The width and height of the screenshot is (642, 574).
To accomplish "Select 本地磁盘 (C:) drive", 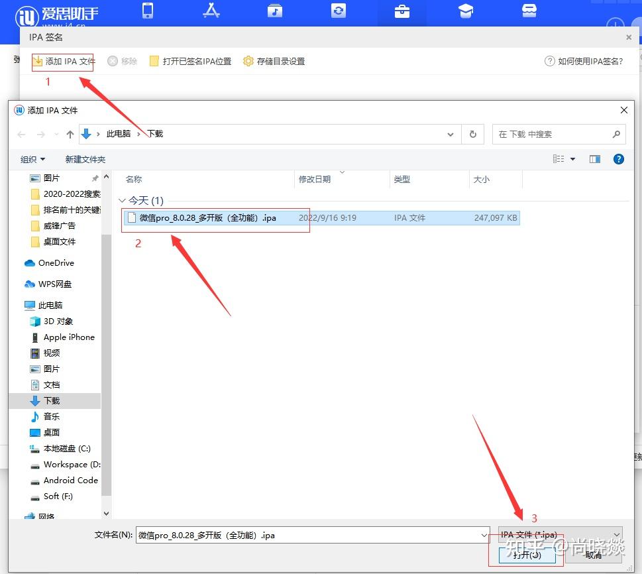I will tap(60, 449).
